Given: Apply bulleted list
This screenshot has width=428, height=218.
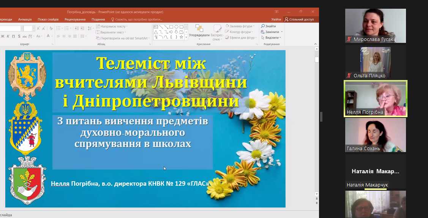Looking at the screenshot, I should pos(59,28).
